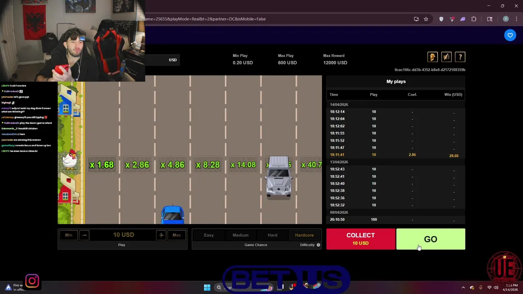Click the x 4.86 multiplier tile
Image resolution: width=523 pixels, height=294 pixels.
pyautogui.click(x=172, y=165)
